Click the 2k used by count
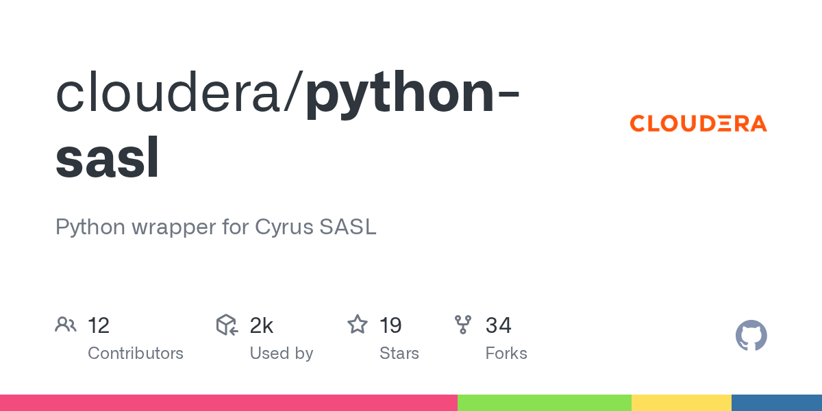The height and width of the screenshot is (411, 822). pos(262,325)
